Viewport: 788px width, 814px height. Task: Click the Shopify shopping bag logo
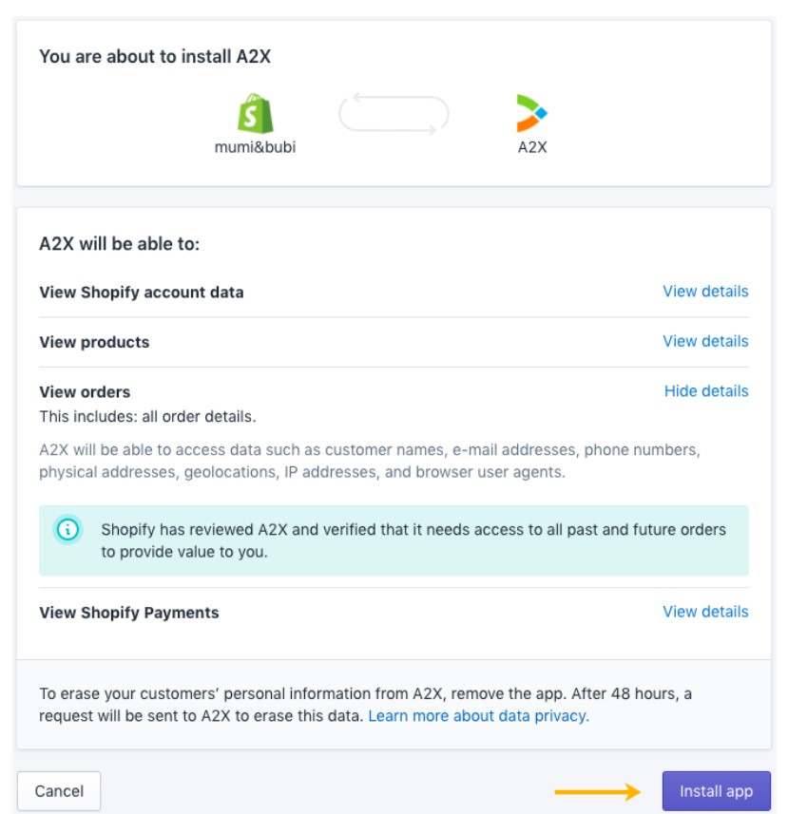pyautogui.click(x=255, y=114)
